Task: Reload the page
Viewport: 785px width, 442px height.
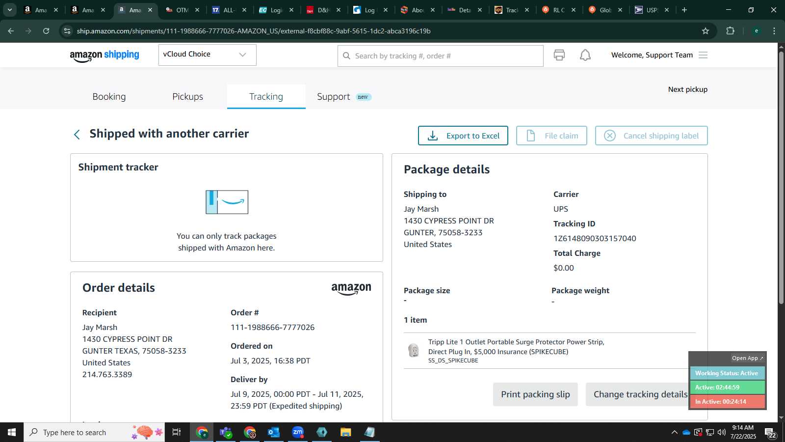Action: tap(46, 31)
